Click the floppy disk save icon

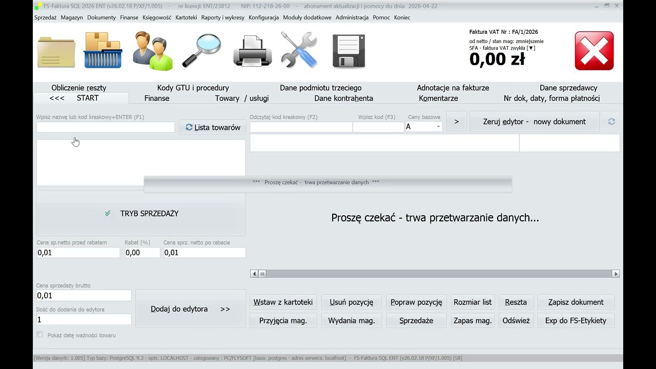click(x=349, y=51)
